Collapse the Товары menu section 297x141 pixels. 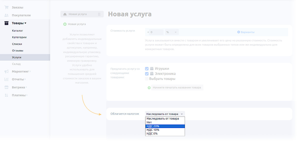point(19,23)
